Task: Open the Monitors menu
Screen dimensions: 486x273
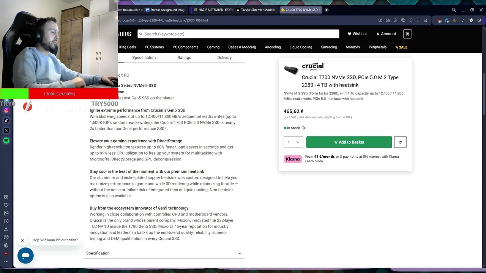Action: pyautogui.click(x=353, y=47)
